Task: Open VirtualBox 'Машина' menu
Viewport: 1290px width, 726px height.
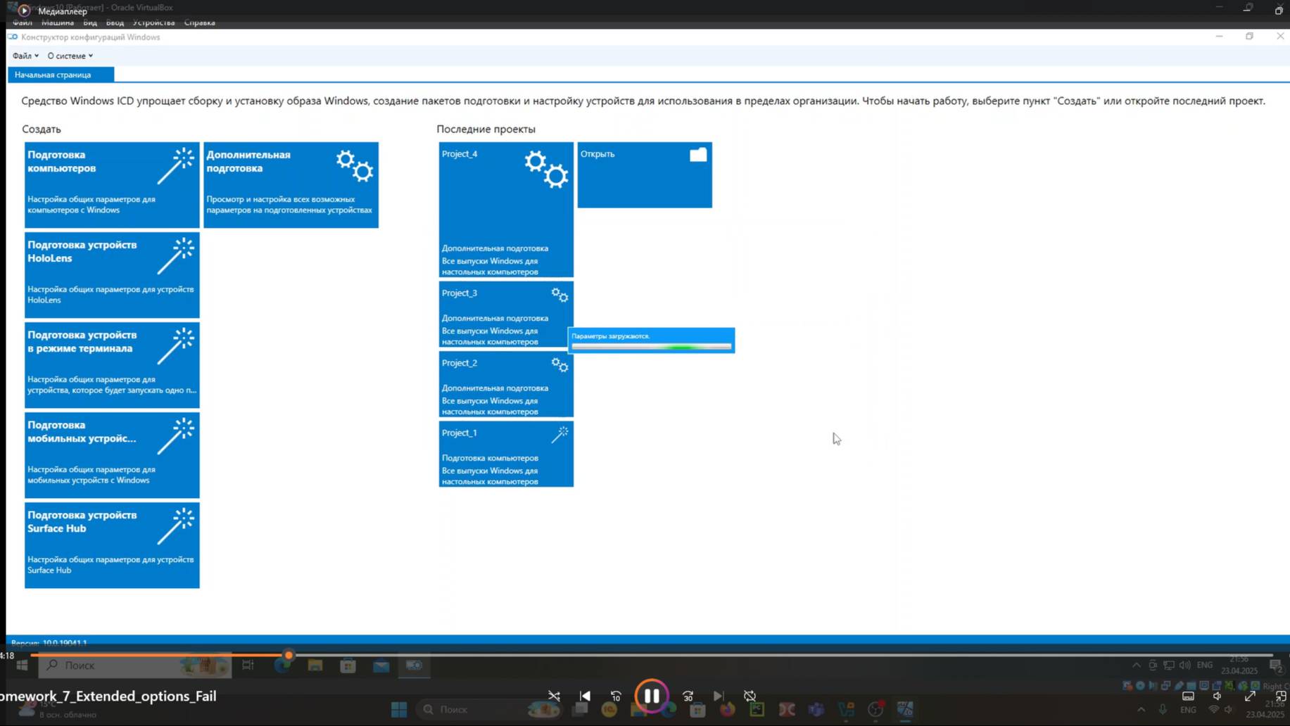Action: point(58,23)
